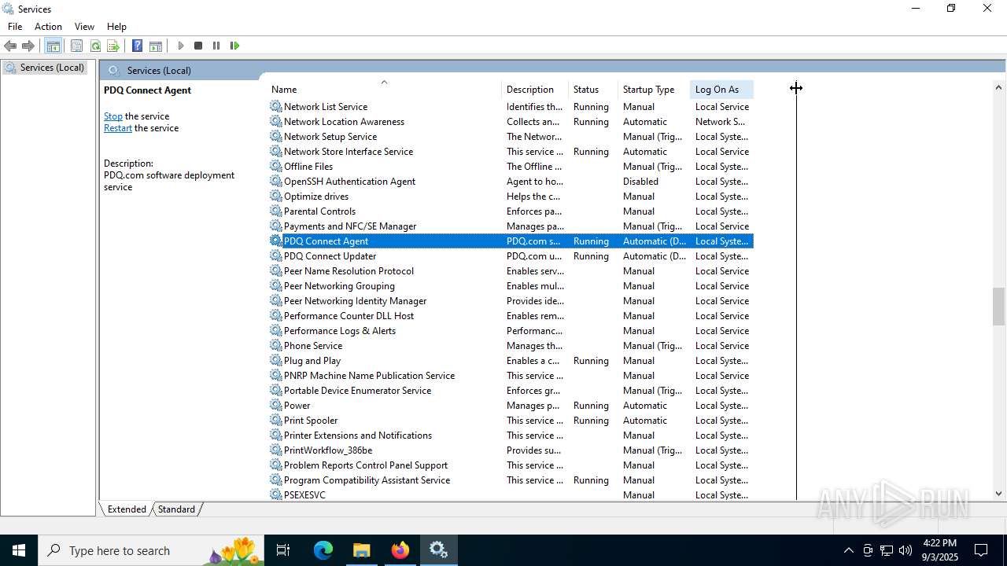Open the Action menu
The image size is (1007, 566).
[x=48, y=26]
